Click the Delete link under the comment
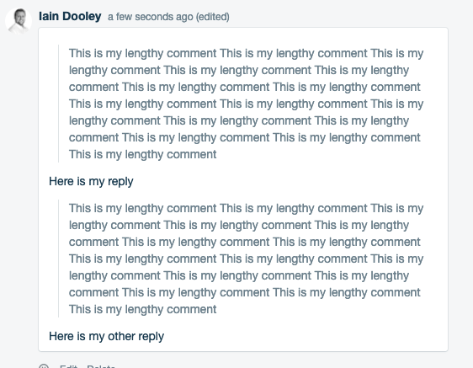This screenshot has height=368, width=473. (x=101, y=366)
